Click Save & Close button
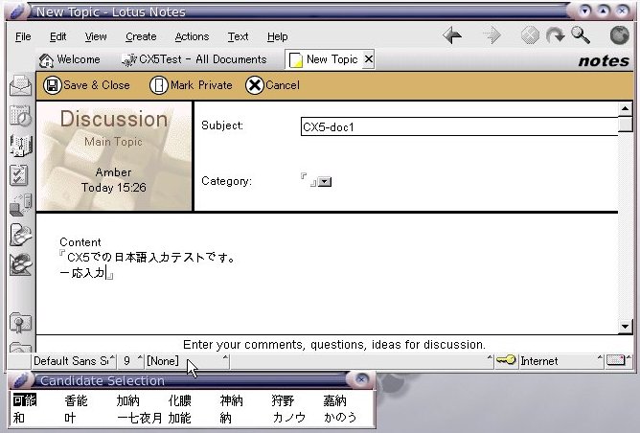 (87, 85)
